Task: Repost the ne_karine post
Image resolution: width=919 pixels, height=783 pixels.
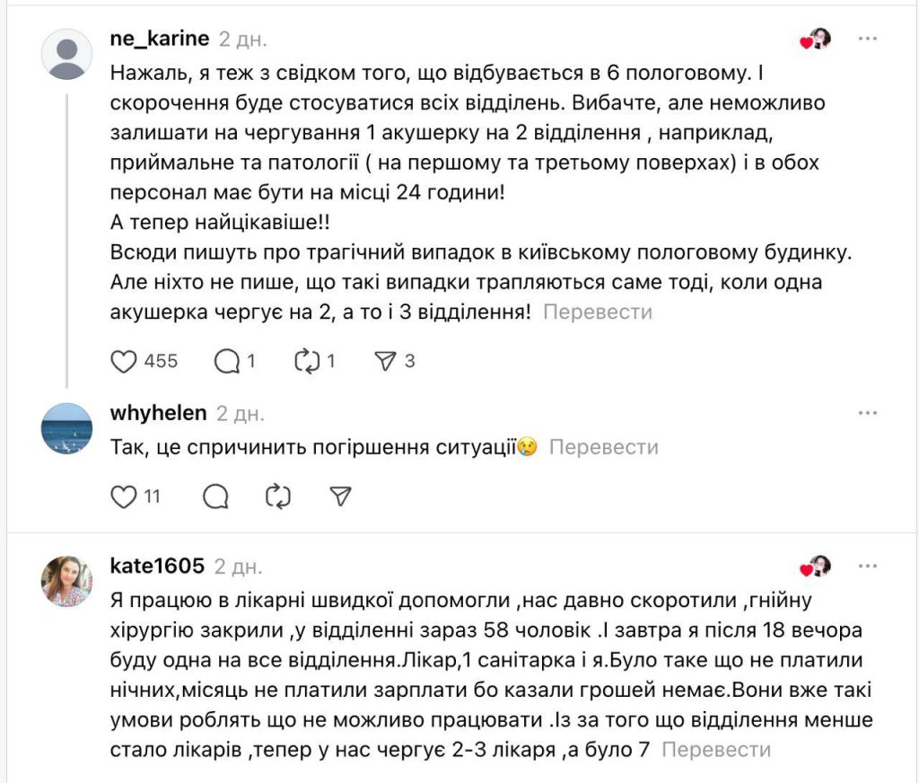Action: (x=308, y=361)
